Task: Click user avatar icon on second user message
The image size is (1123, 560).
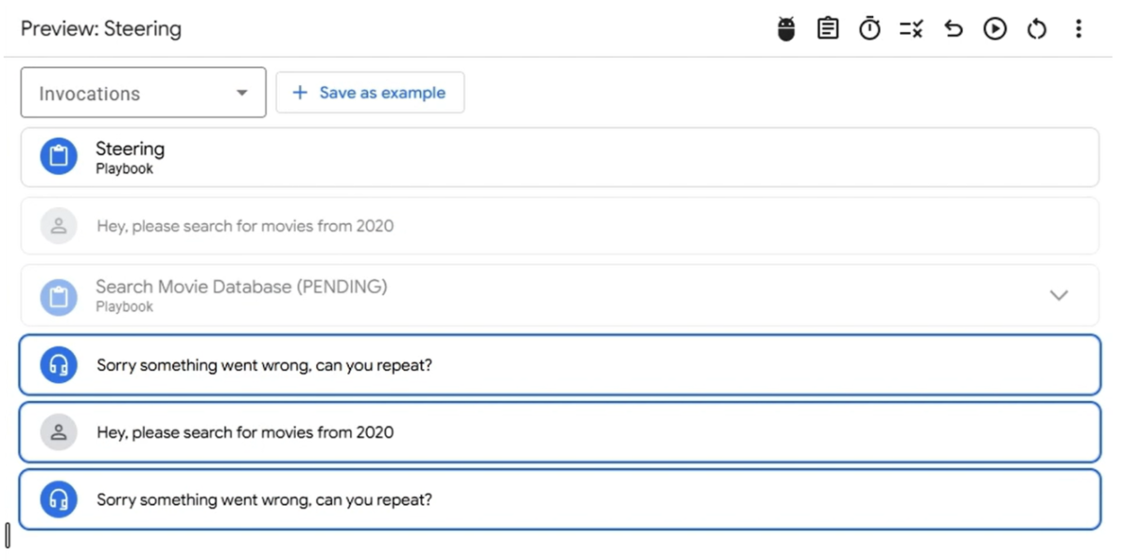Action: pos(58,433)
